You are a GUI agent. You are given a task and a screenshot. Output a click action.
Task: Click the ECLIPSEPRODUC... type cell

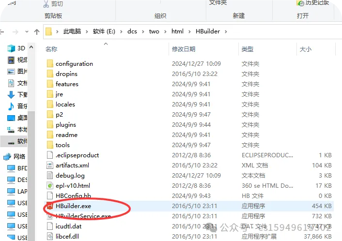click(267, 155)
